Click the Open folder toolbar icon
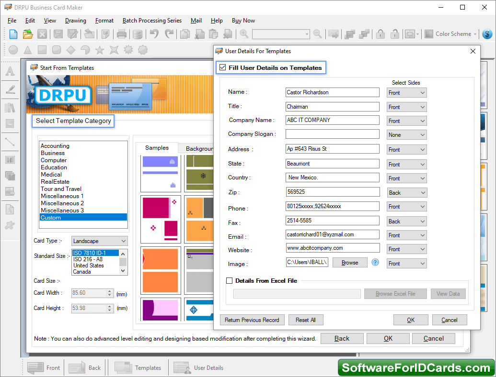496x377 pixels. [x=28, y=34]
